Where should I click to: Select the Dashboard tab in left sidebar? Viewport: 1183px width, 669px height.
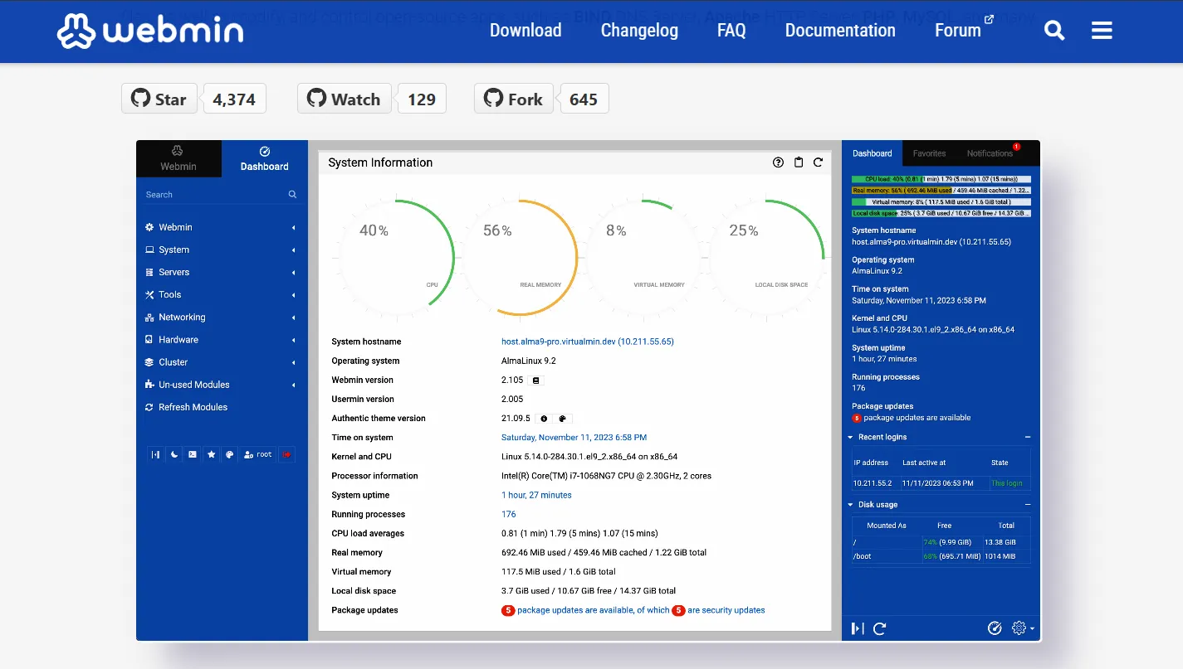[x=265, y=158]
